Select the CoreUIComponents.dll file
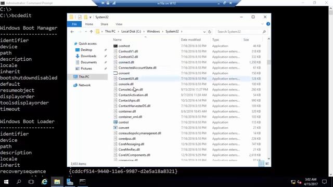Viewport: 333px width, 187px height. tap(134, 155)
